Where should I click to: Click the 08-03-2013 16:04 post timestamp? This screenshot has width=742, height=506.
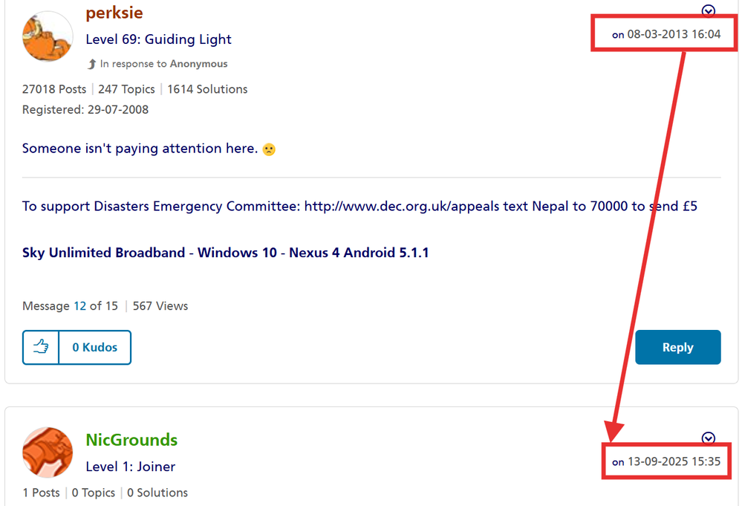(674, 34)
